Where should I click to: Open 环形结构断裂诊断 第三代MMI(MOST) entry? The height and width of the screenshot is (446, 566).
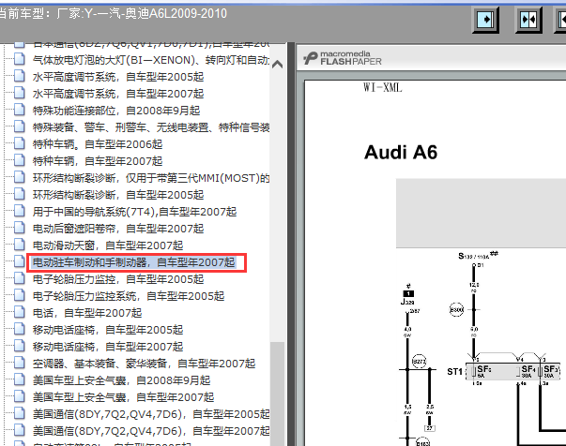tap(151, 178)
